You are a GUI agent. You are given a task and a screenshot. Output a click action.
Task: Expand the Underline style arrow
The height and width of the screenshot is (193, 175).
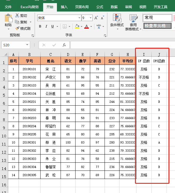[x=57, y=26]
